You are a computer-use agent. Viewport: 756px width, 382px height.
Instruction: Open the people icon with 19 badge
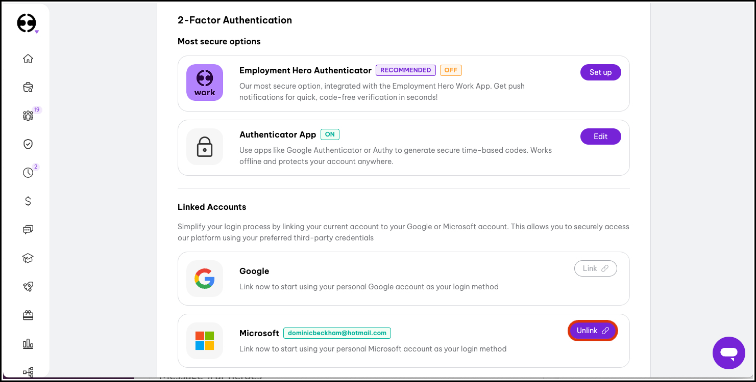coord(28,116)
